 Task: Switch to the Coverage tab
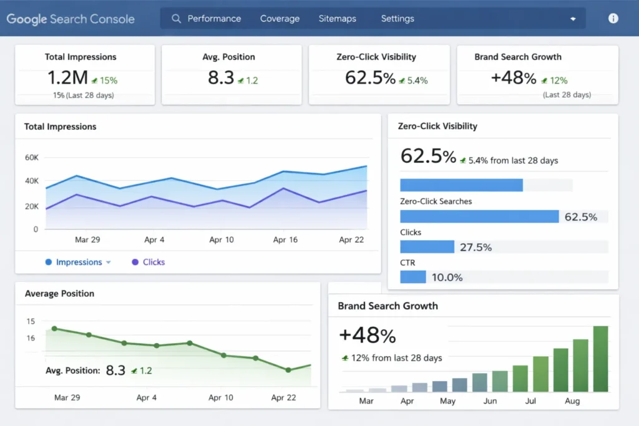[280, 19]
